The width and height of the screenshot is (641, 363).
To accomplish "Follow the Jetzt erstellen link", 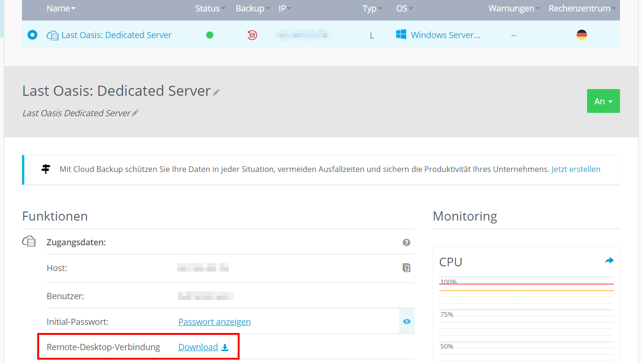I will point(576,169).
